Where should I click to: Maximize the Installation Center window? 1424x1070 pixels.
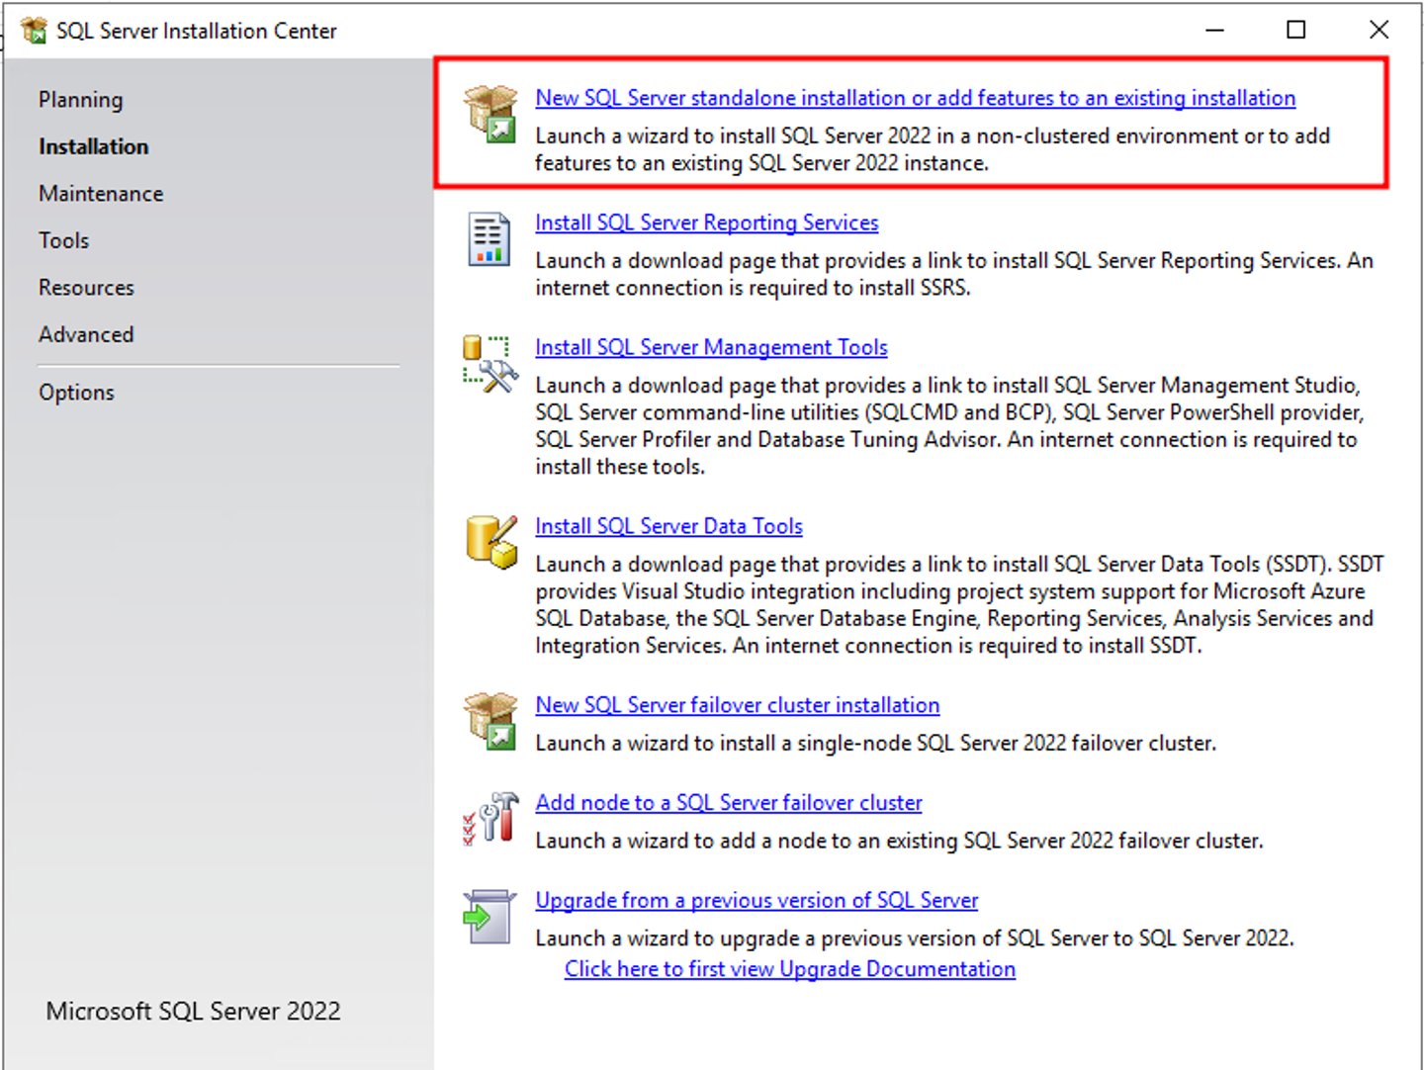click(1295, 31)
